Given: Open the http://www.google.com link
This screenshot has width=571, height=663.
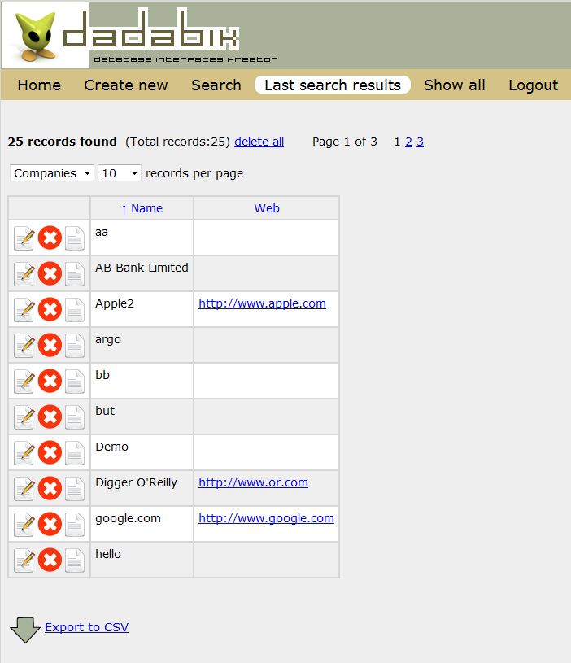Looking at the screenshot, I should 266,518.
